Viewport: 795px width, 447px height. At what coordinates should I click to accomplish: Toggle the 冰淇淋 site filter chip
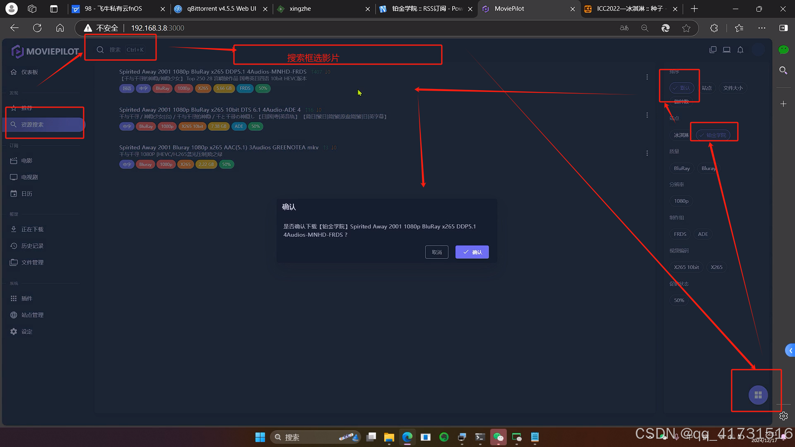click(681, 135)
